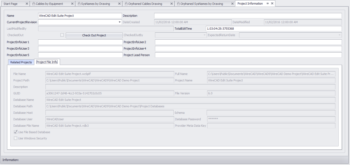
Task: Toggle the CheckedOut checkbox
Action: (x=62, y=35)
